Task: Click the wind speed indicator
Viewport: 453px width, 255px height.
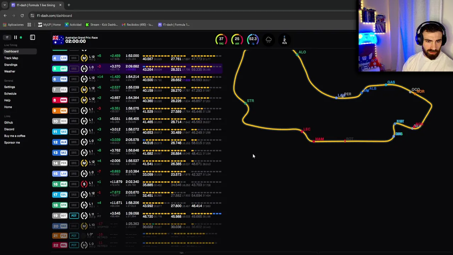Action: tap(284, 40)
